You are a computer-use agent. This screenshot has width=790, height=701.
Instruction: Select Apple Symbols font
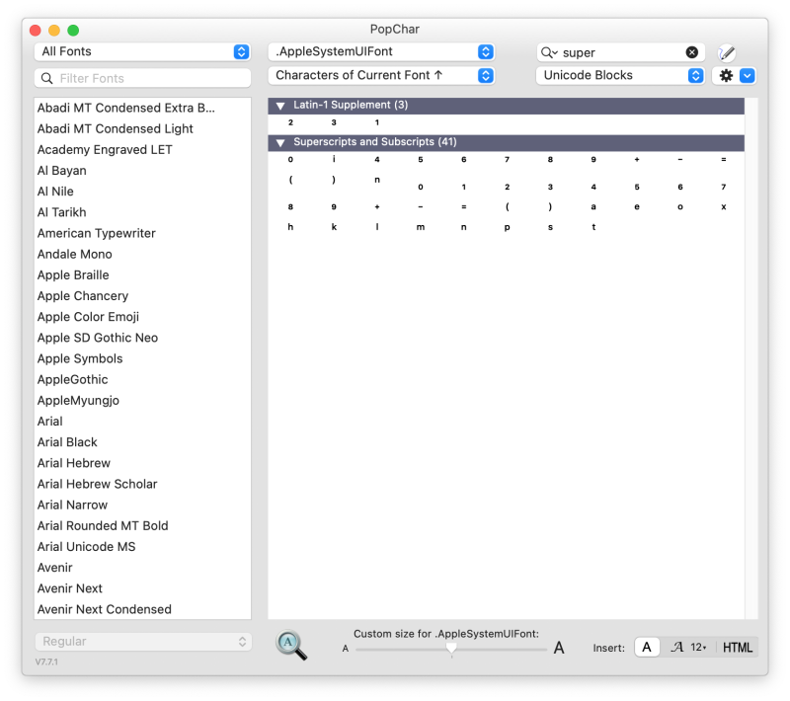point(143,358)
